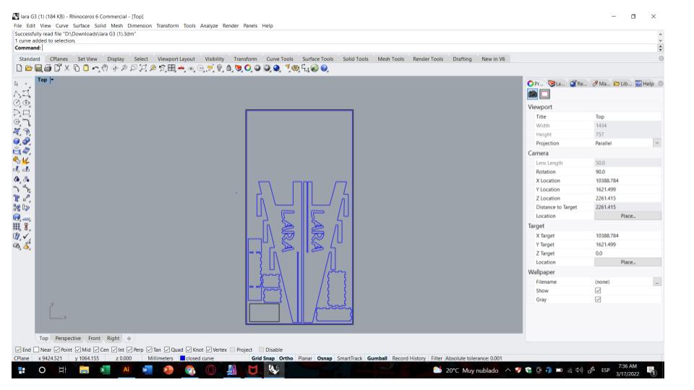Uncheck the Wallpaper Gray checkbox

[x=598, y=299]
